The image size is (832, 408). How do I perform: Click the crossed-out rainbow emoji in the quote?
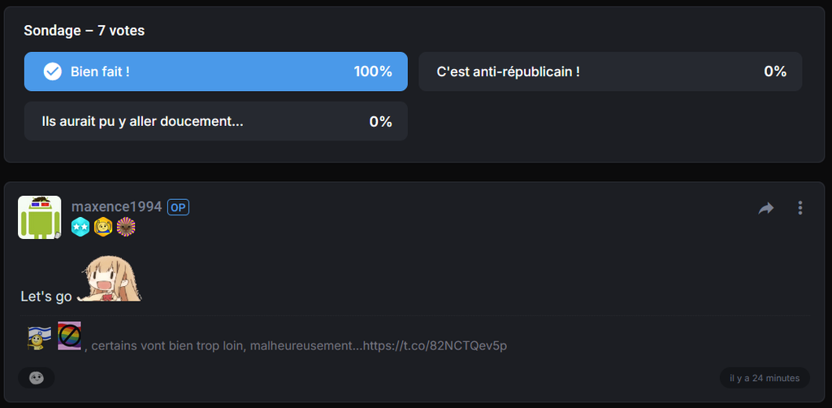(70, 336)
